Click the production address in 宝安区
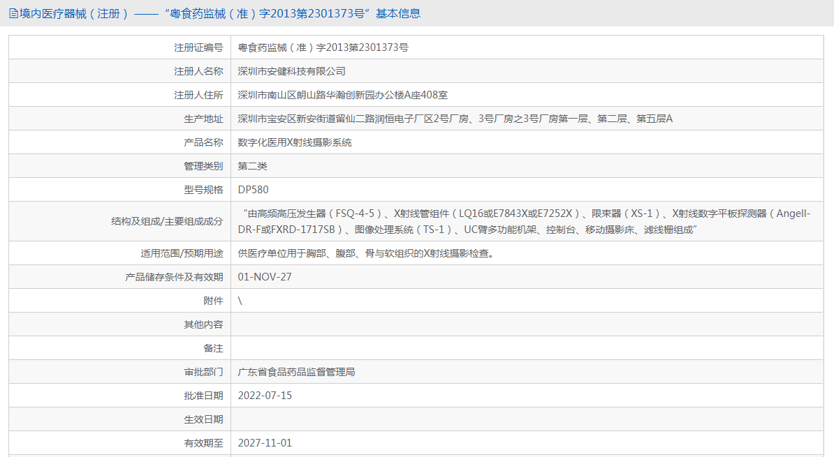 click(x=455, y=119)
